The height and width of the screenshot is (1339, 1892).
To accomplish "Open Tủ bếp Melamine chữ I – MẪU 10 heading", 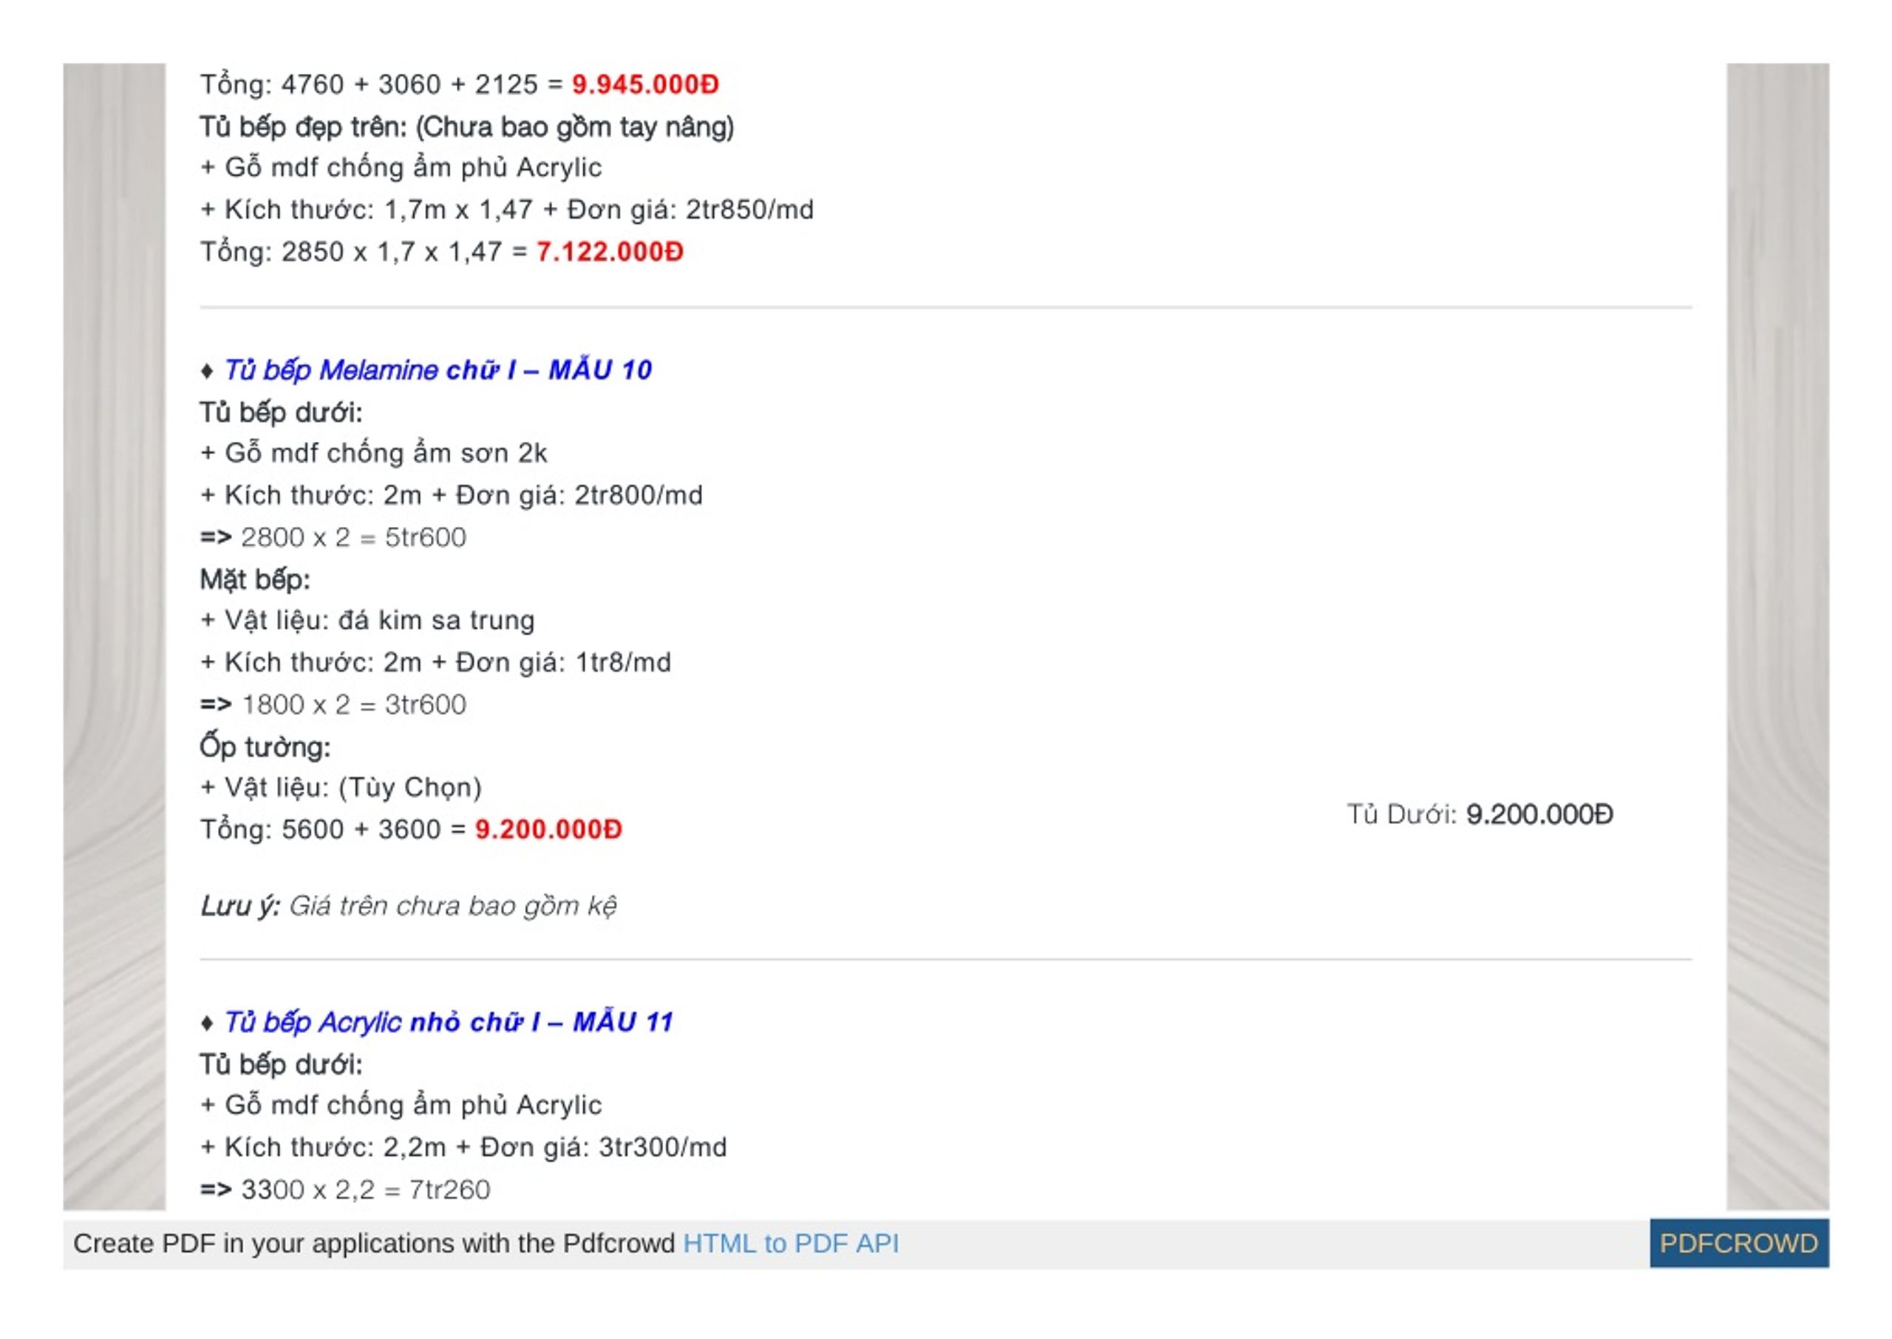I will [x=437, y=369].
